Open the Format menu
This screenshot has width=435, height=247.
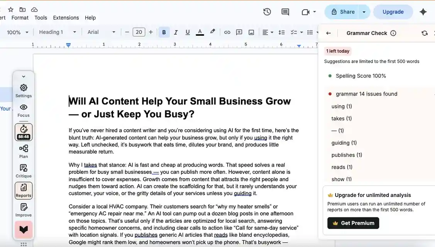point(20,18)
